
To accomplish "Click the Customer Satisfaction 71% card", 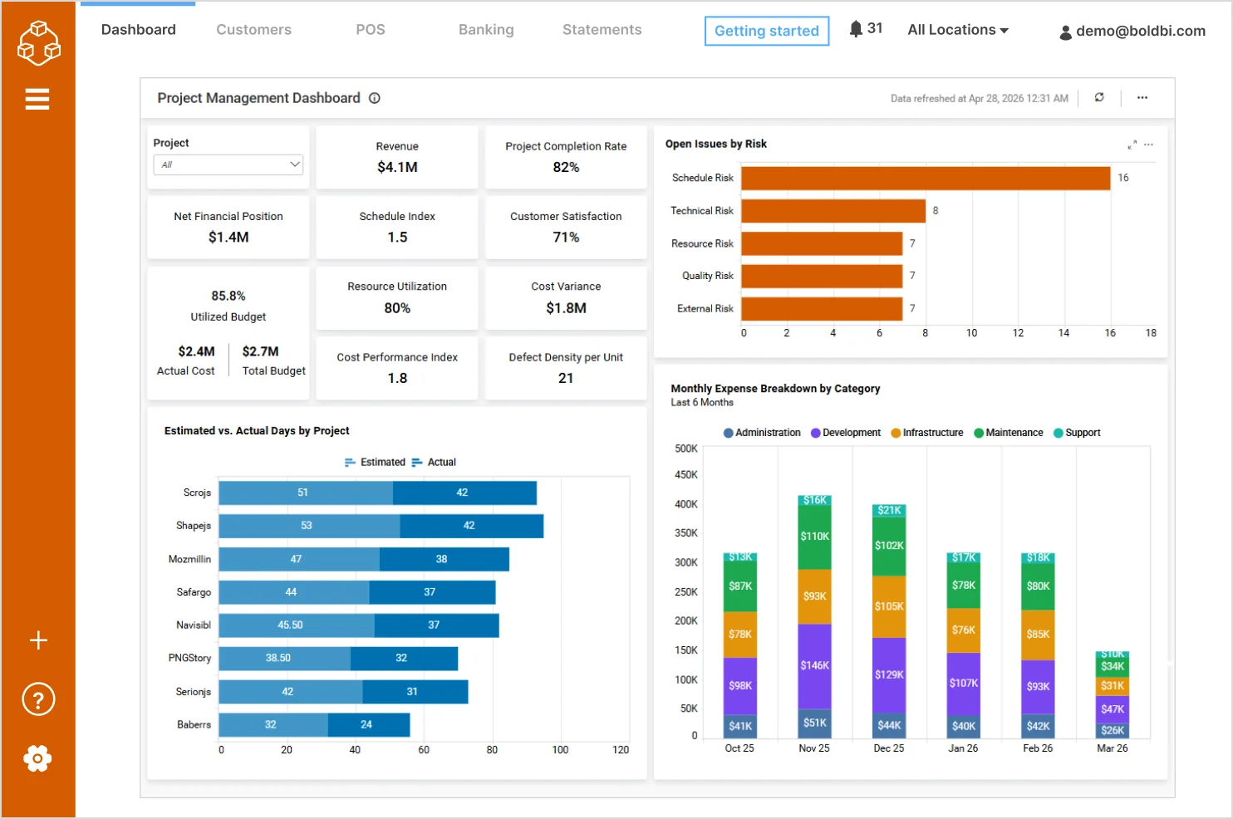I will (566, 228).
